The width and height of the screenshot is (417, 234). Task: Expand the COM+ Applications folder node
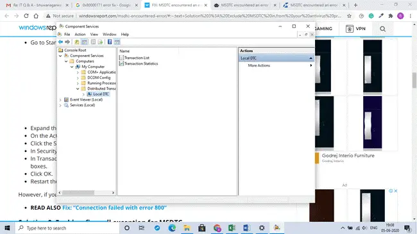click(78, 72)
